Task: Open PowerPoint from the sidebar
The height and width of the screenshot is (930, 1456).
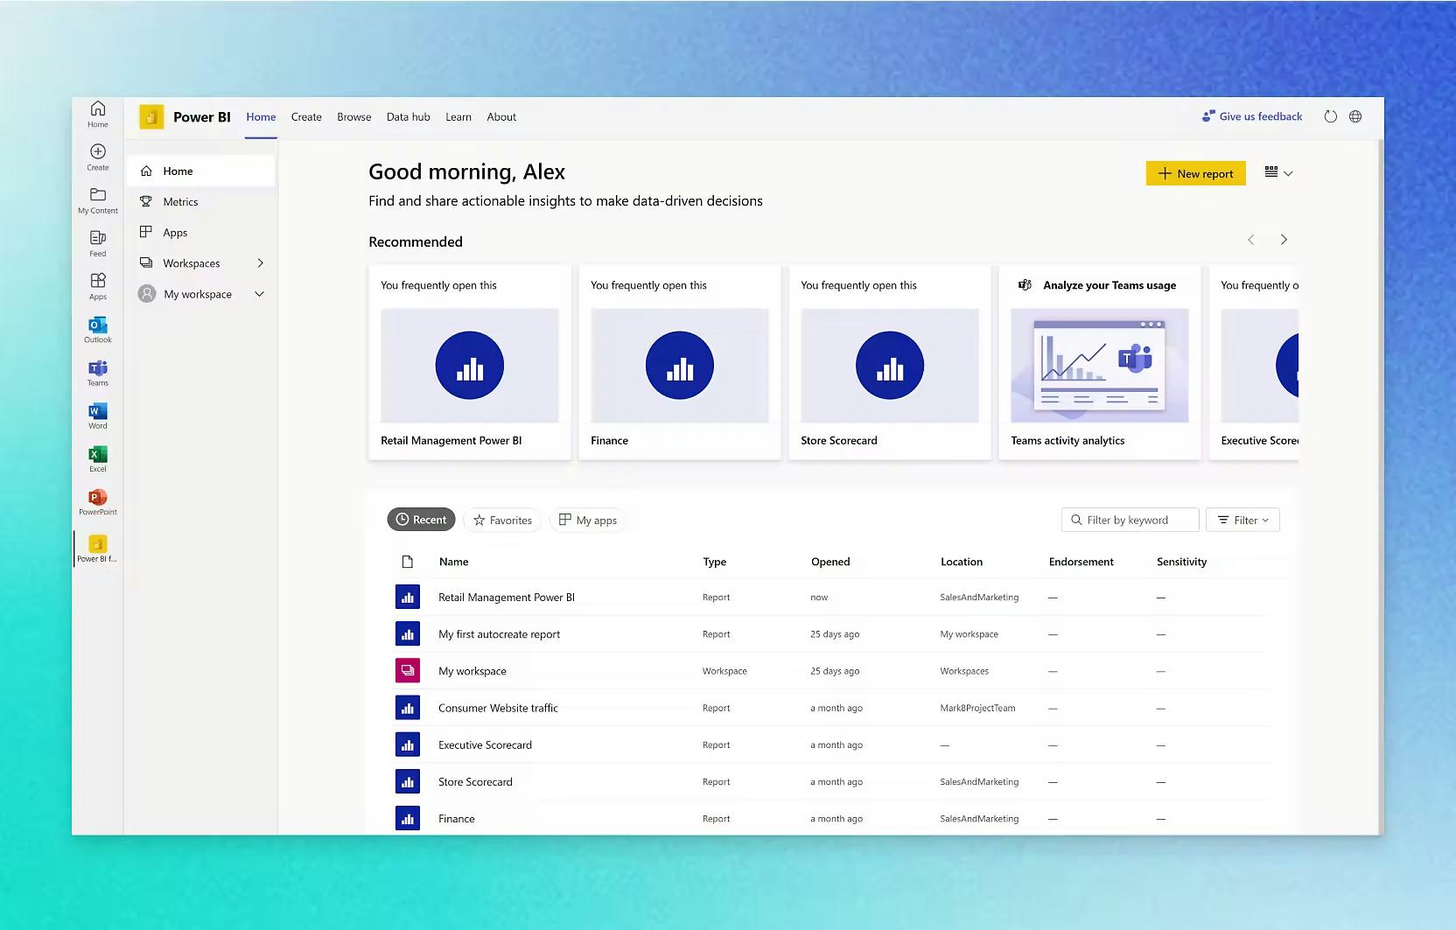Action: tap(97, 501)
